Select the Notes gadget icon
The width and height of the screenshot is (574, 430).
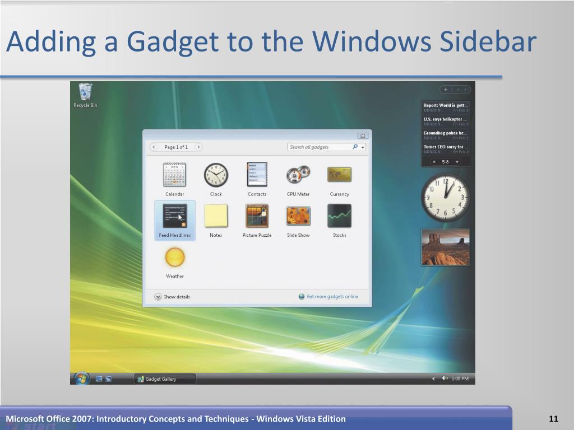216,216
